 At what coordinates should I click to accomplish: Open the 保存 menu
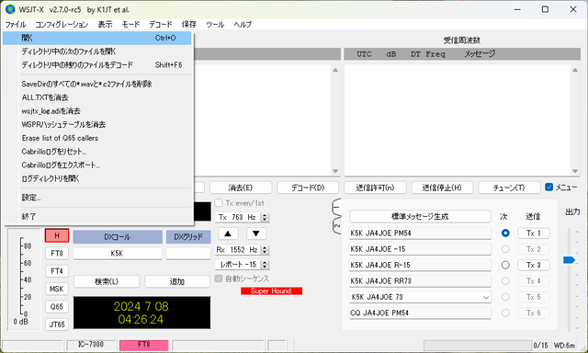click(189, 25)
